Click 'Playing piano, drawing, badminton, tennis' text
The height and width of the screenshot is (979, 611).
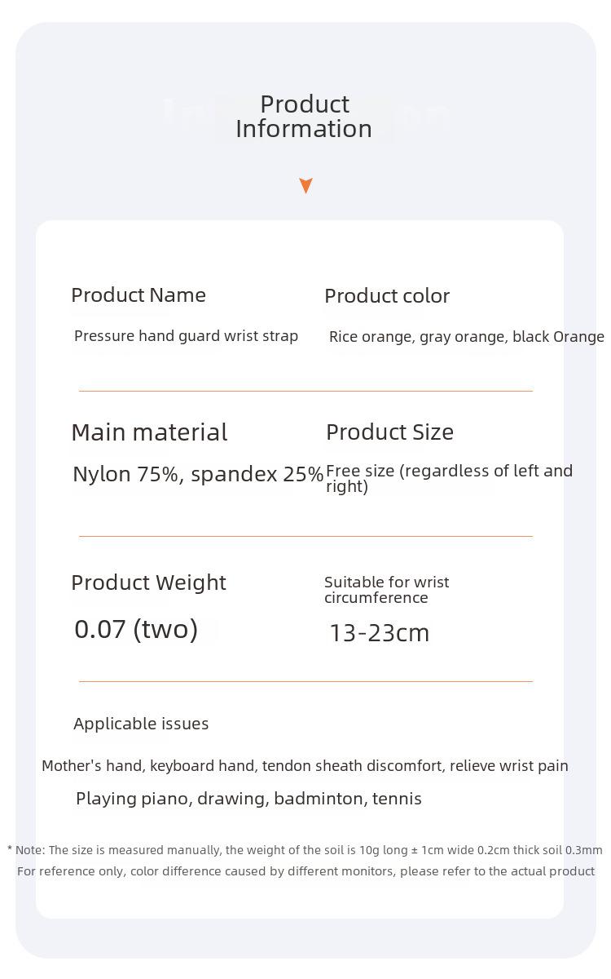(248, 799)
